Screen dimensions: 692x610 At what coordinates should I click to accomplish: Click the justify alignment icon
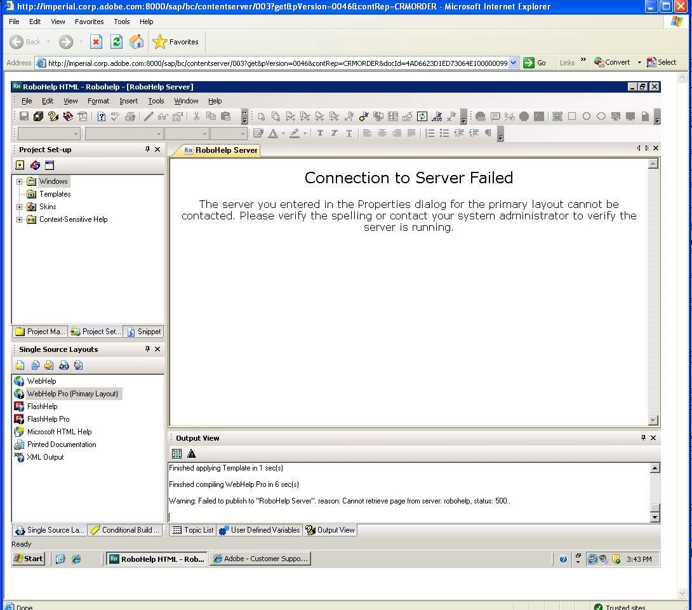pyautogui.click(x=411, y=133)
